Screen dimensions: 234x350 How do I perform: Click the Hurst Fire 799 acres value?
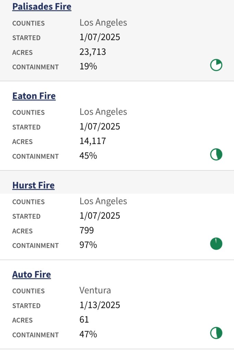[87, 230]
